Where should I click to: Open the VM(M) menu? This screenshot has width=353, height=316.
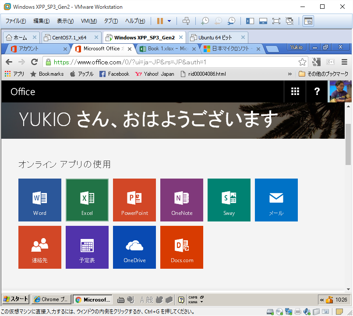[89, 21]
